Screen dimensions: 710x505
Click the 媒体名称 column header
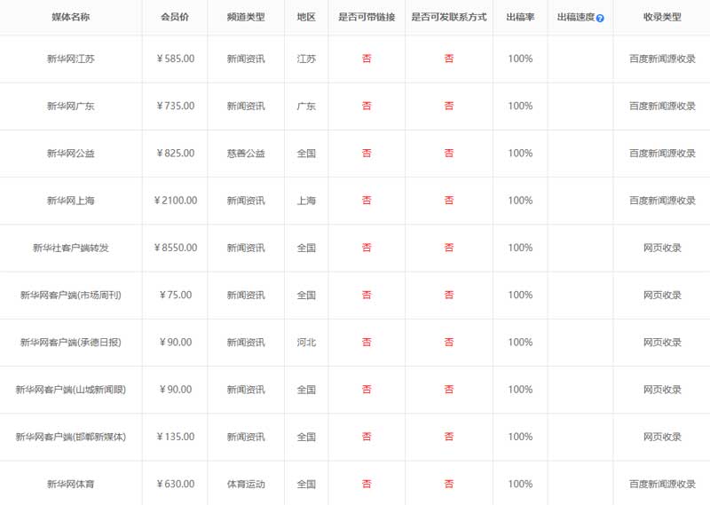(x=71, y=17)
